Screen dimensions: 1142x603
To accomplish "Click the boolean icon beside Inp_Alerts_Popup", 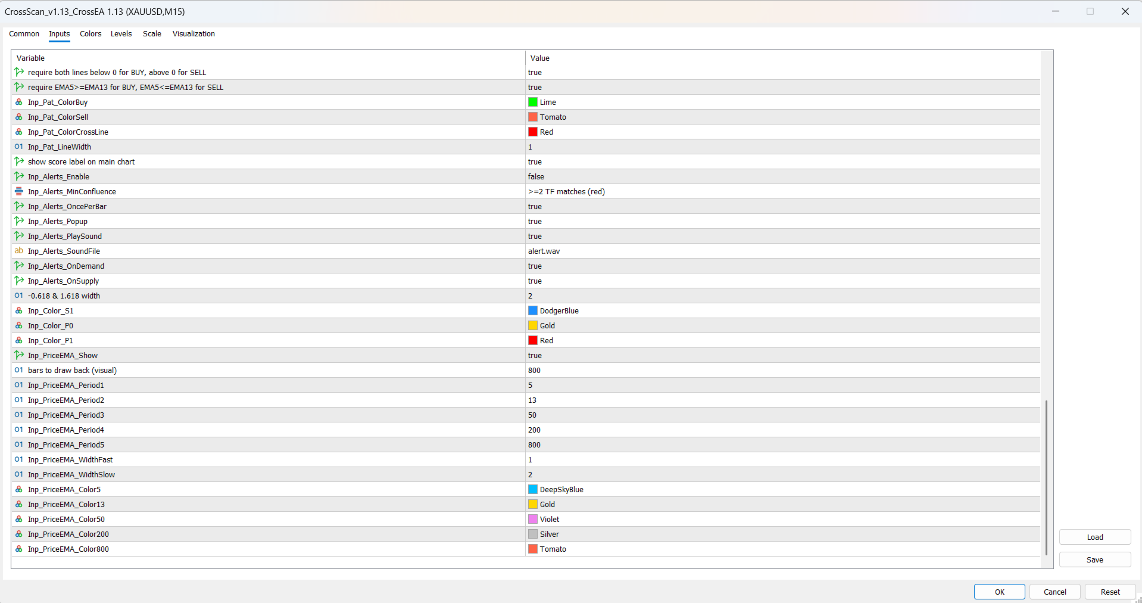I will click(19, 221).
